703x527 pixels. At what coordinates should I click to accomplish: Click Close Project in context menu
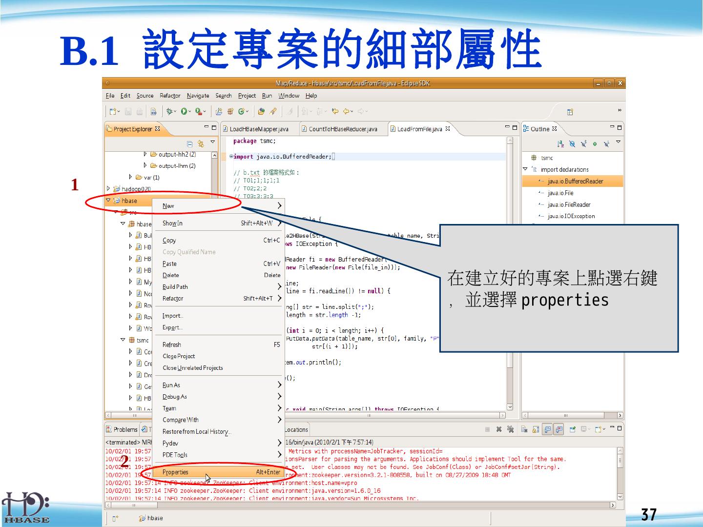(219, 356)
